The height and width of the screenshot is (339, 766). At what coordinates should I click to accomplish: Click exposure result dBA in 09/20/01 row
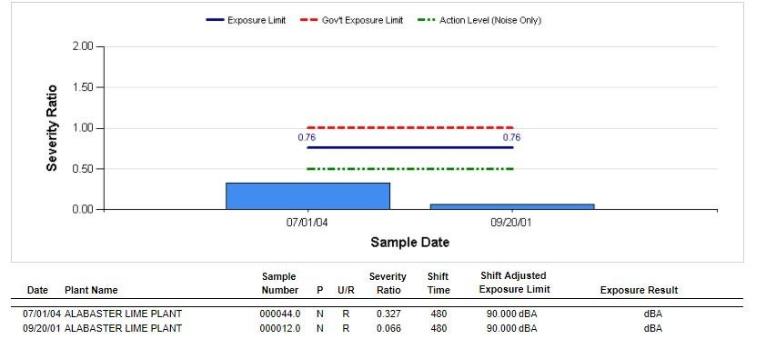pyautogui.click(x=653, y=328)
